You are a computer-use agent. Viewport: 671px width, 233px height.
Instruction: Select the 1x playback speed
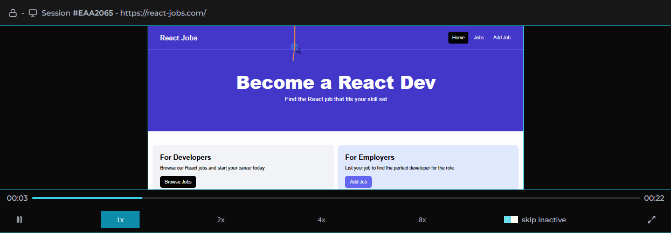pos(120,220)
